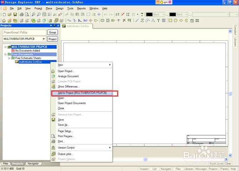
Task: Click the selection rectangle icon in toolbar
Action: point(88,15)
